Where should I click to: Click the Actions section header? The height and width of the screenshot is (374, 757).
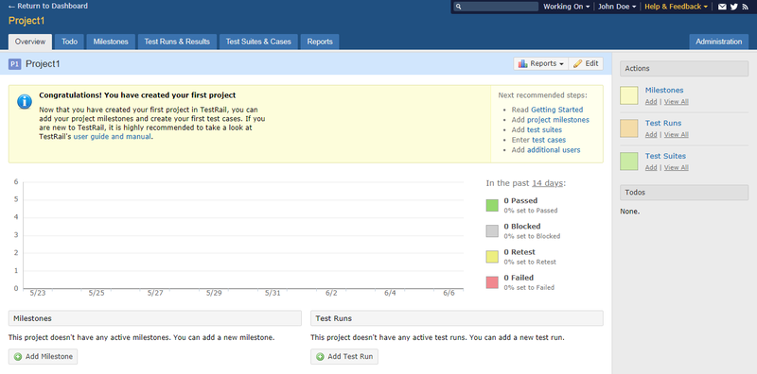tap(684, 68)
